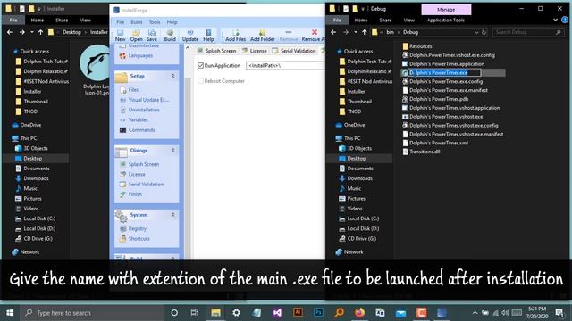Toggle the Run Application checkbox
Screen dimensions: 572x321
(200, 65)
